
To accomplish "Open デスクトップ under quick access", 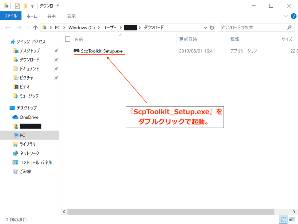I will click(x=30, y=50).
